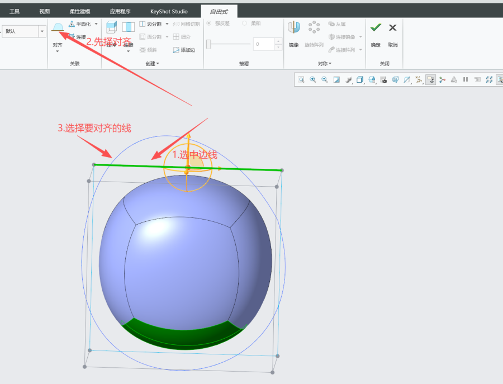Expand the 对称 group dropdown
This screenshot has width=503, height=384.
(x=325, y=64)
